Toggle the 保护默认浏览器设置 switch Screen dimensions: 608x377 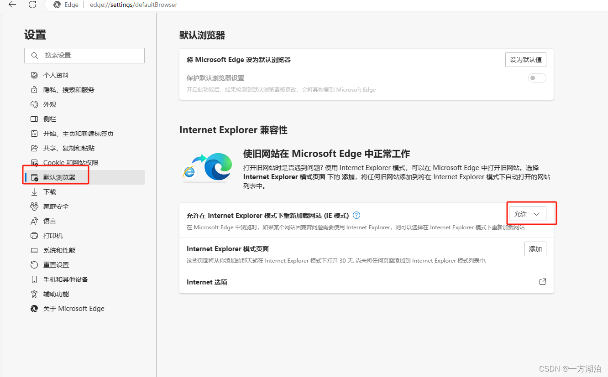[537, 78]
